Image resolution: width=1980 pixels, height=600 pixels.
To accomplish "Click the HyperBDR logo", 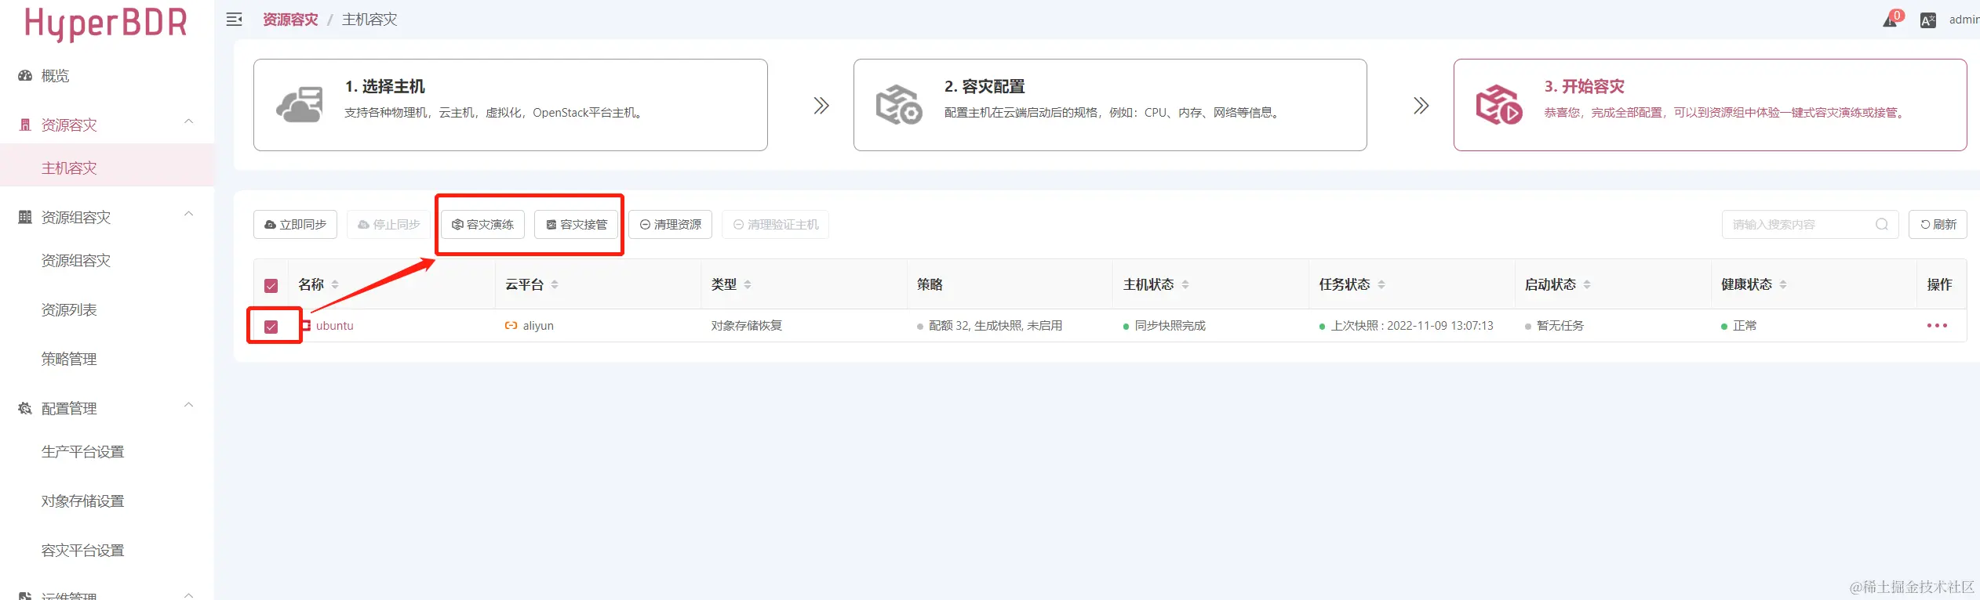I will [106, 23].
